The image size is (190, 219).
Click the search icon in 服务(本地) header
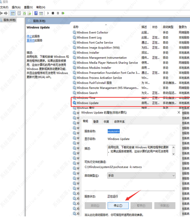pyautogui.click(x=29, y=21)
